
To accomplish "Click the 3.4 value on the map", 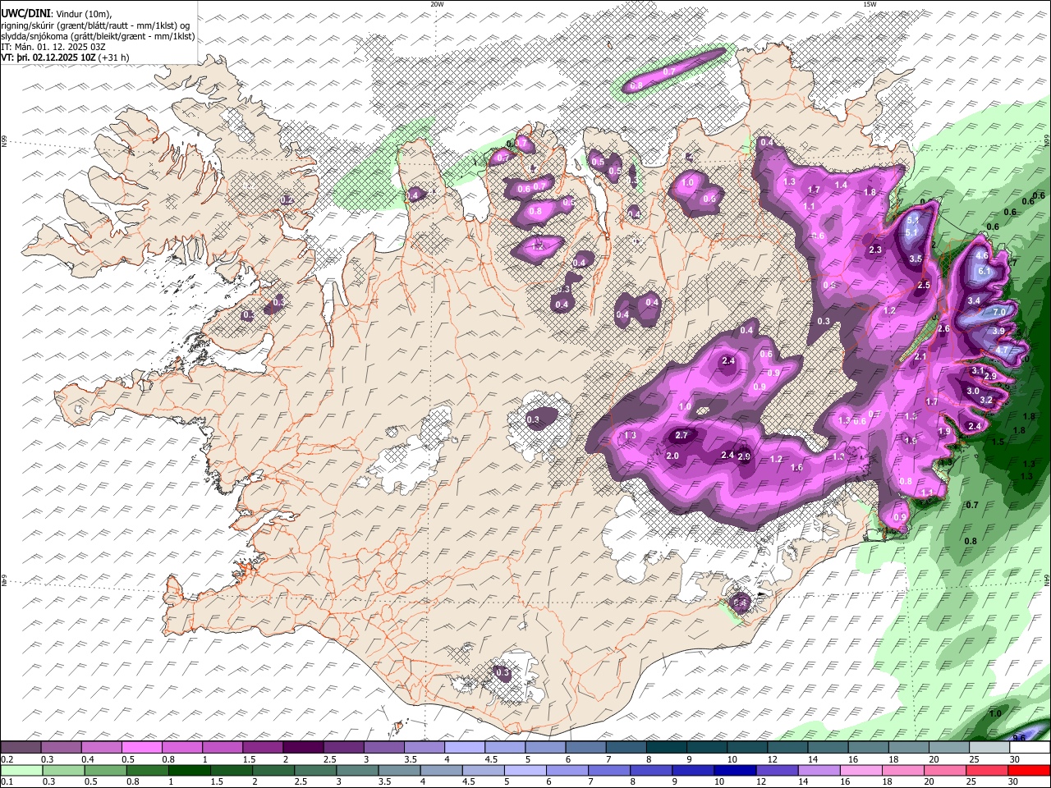I will tap(974, 301).
